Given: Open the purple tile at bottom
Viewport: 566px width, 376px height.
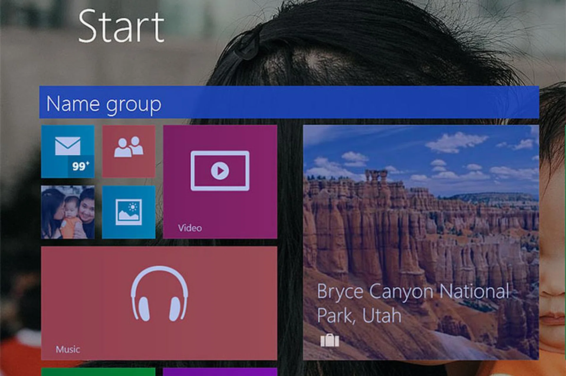Looking at the screenshot, I should [220, 372].
